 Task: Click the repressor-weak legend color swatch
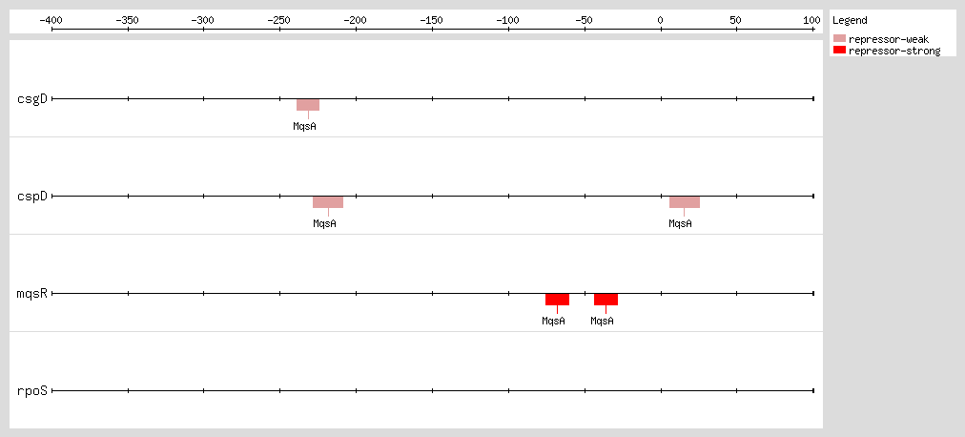839,39
